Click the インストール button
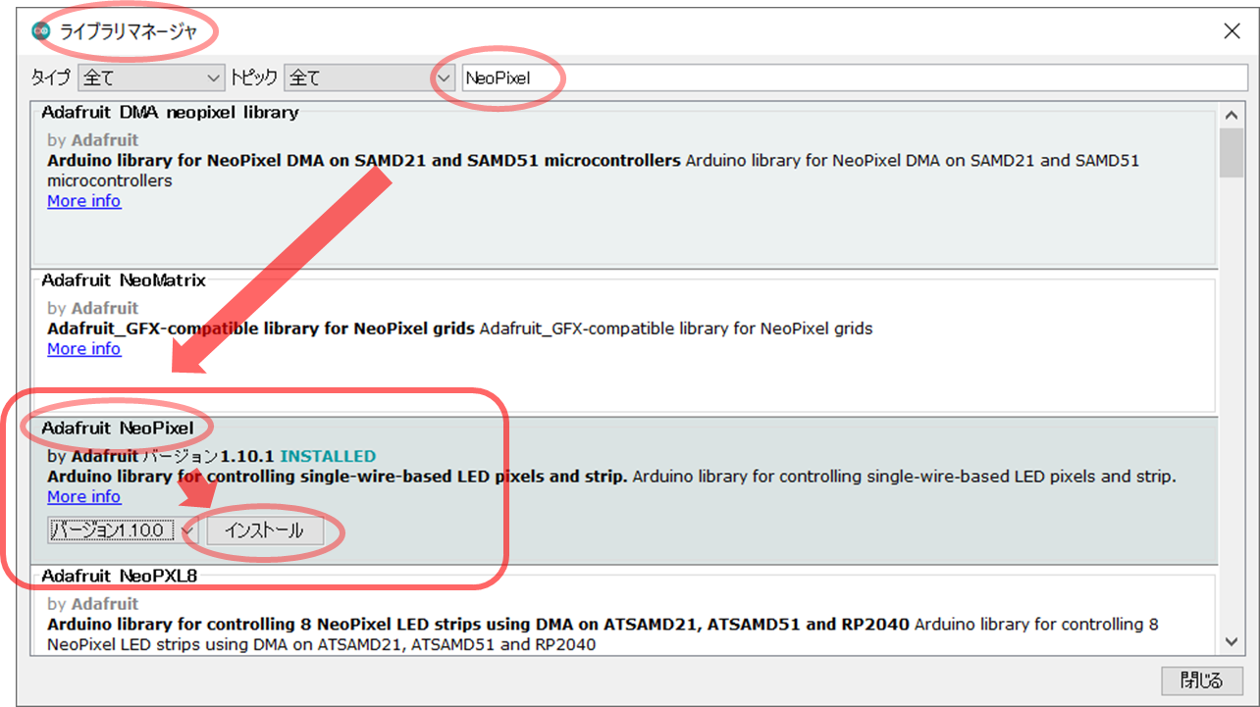The width and height of the screenshot is (1260, 707). (264, 530)
